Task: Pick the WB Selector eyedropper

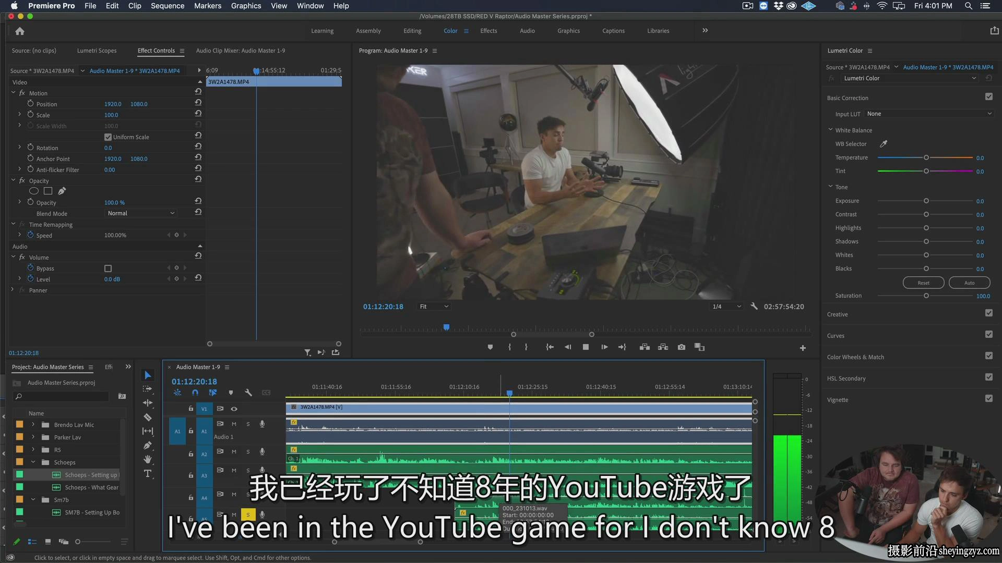Action: pos(884,144)
